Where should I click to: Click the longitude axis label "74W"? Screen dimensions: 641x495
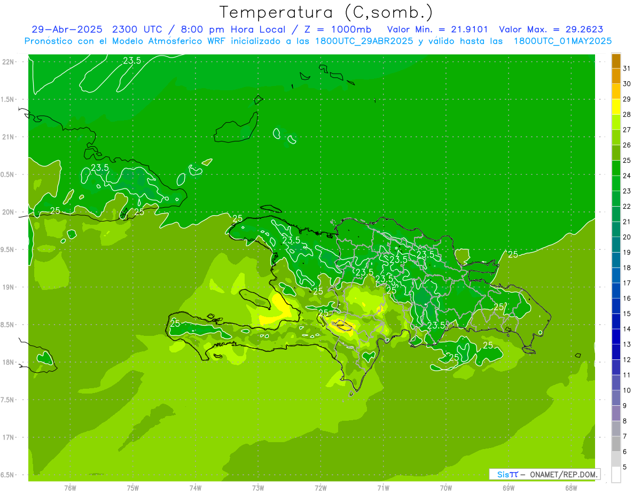[196, 488]
